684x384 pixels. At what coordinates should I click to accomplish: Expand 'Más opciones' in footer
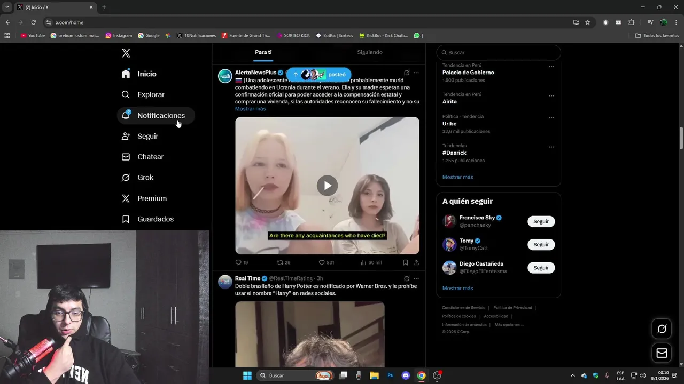pyautogui.click(x=509, y=325)
